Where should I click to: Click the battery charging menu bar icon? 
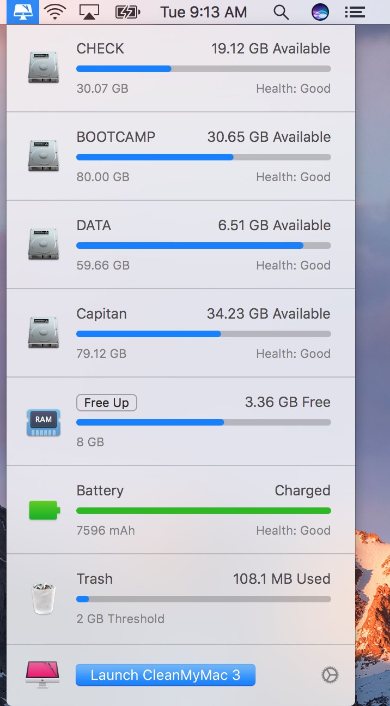point(128,12)
